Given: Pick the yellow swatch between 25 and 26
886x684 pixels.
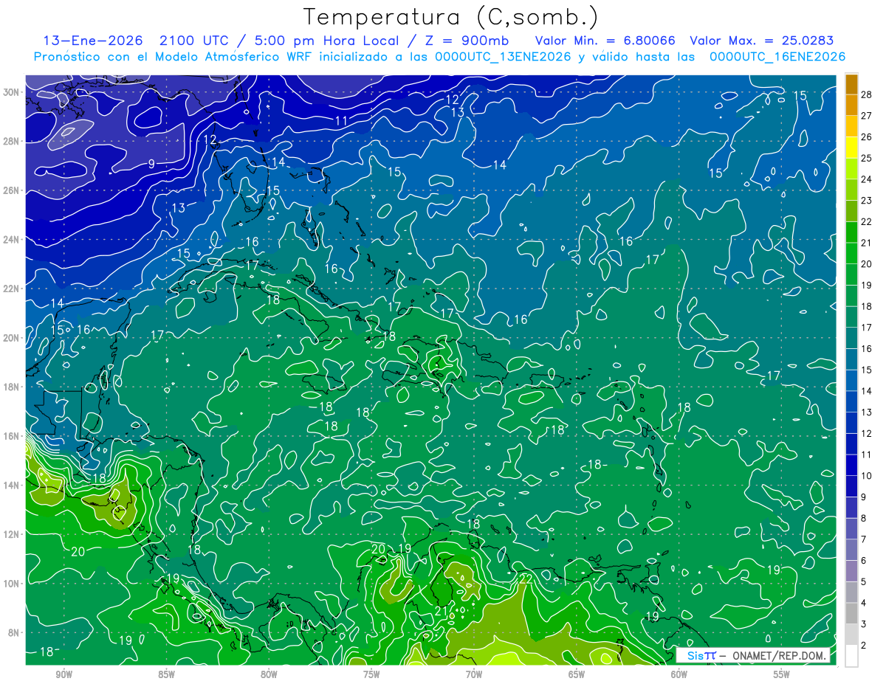Looking at the screenshot, I should coord(851,148).
